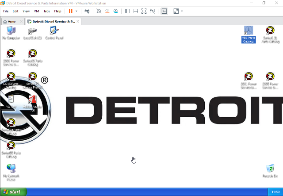Screen dimensions: 283x196
Task: Select the highlighted MBE Parts Catalog shortcut
Action: 249,35
